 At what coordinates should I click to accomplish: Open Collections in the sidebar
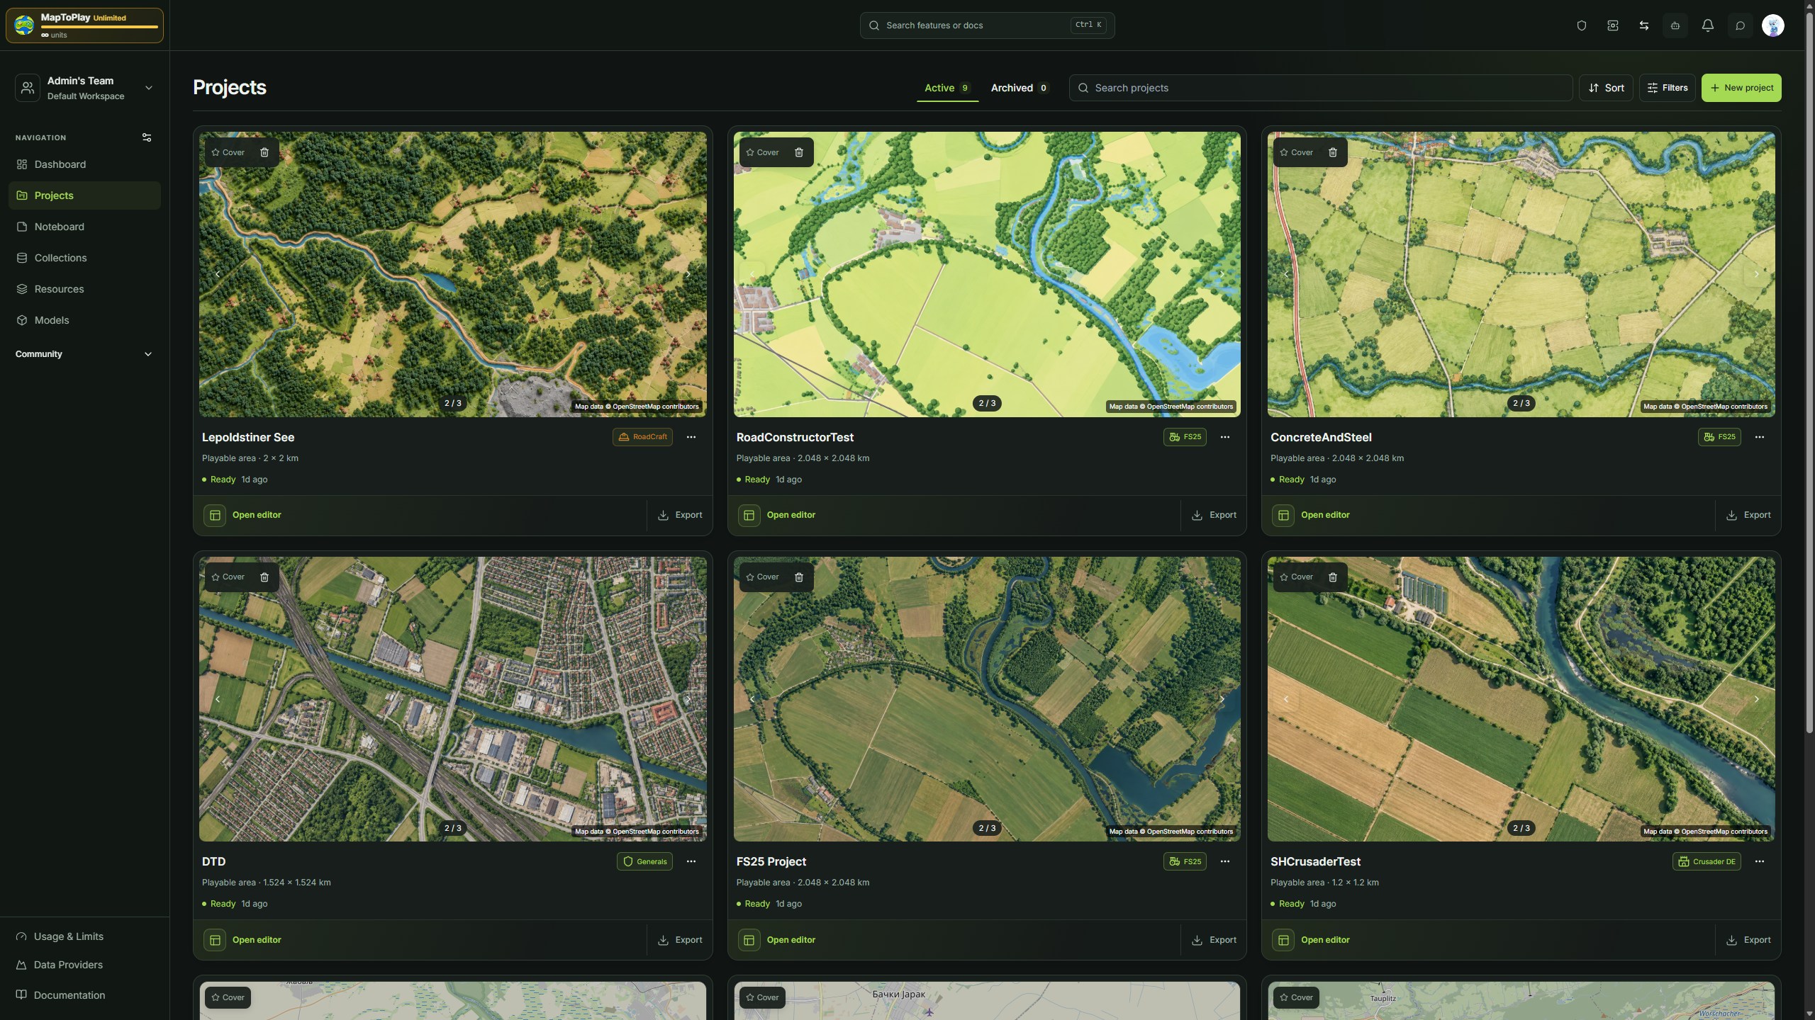coord(84,258)
